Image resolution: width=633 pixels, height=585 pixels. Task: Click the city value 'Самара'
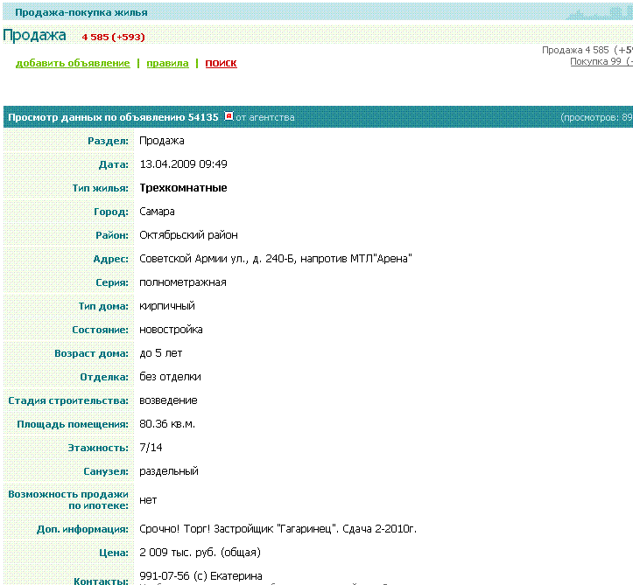(x=157, y=212)
